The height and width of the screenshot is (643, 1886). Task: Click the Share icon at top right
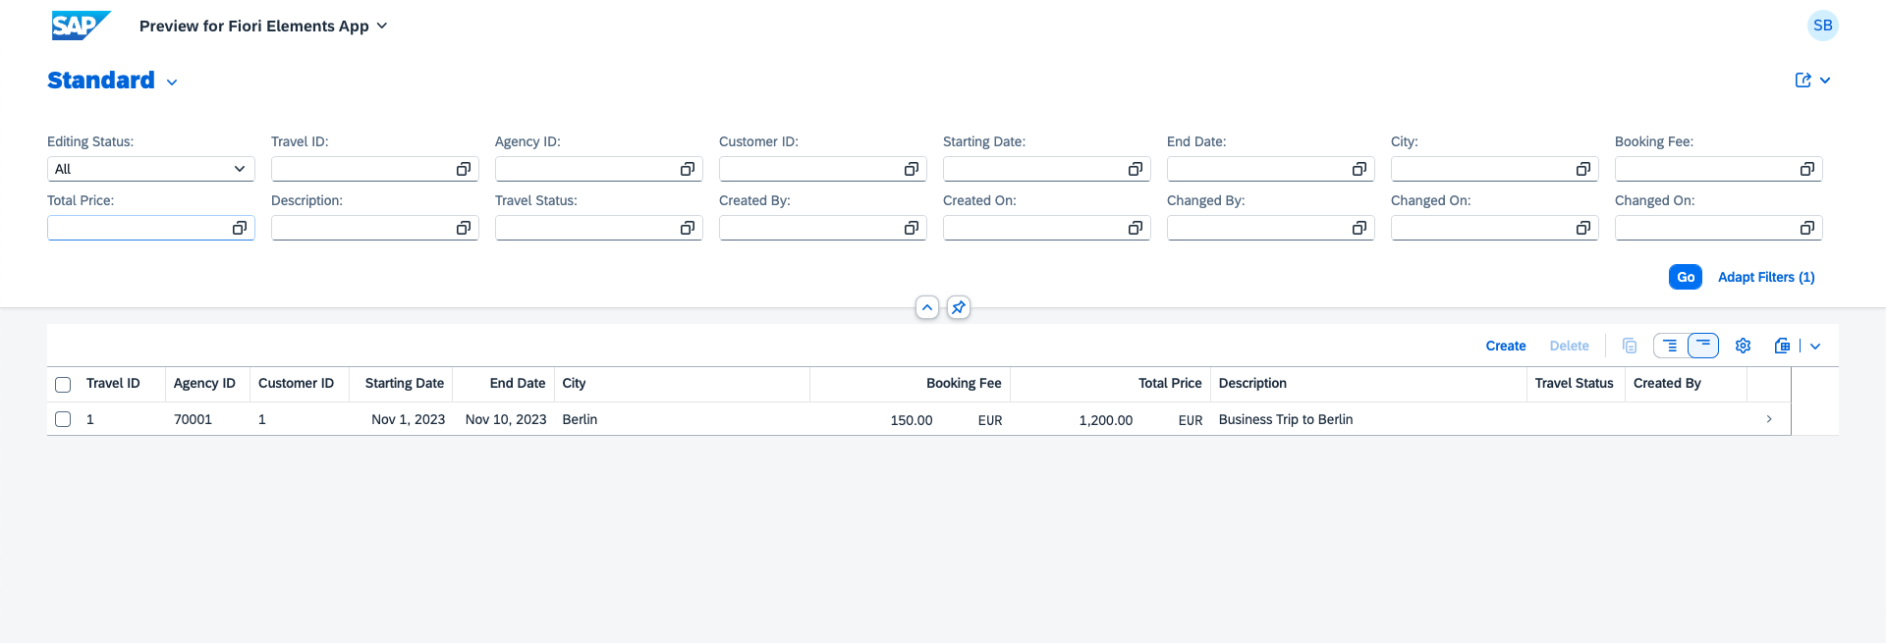tap(1803, 80)
